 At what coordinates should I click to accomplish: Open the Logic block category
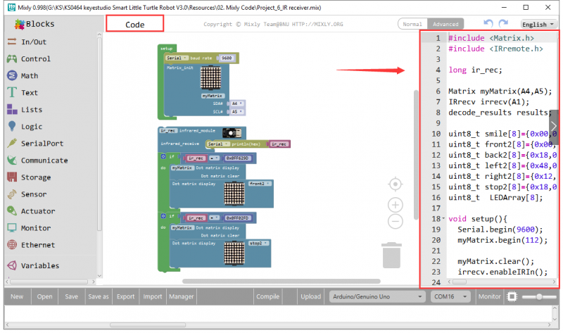tap(25, 126)
